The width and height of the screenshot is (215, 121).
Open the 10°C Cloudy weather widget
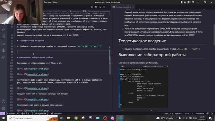pyautogui.click(x=165, y=118)
